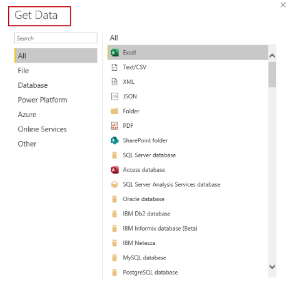Click the IBM Db2 database icon
The height and width of the screenshot is (292, 289).
pyautogui.click(x=114, y=214)
